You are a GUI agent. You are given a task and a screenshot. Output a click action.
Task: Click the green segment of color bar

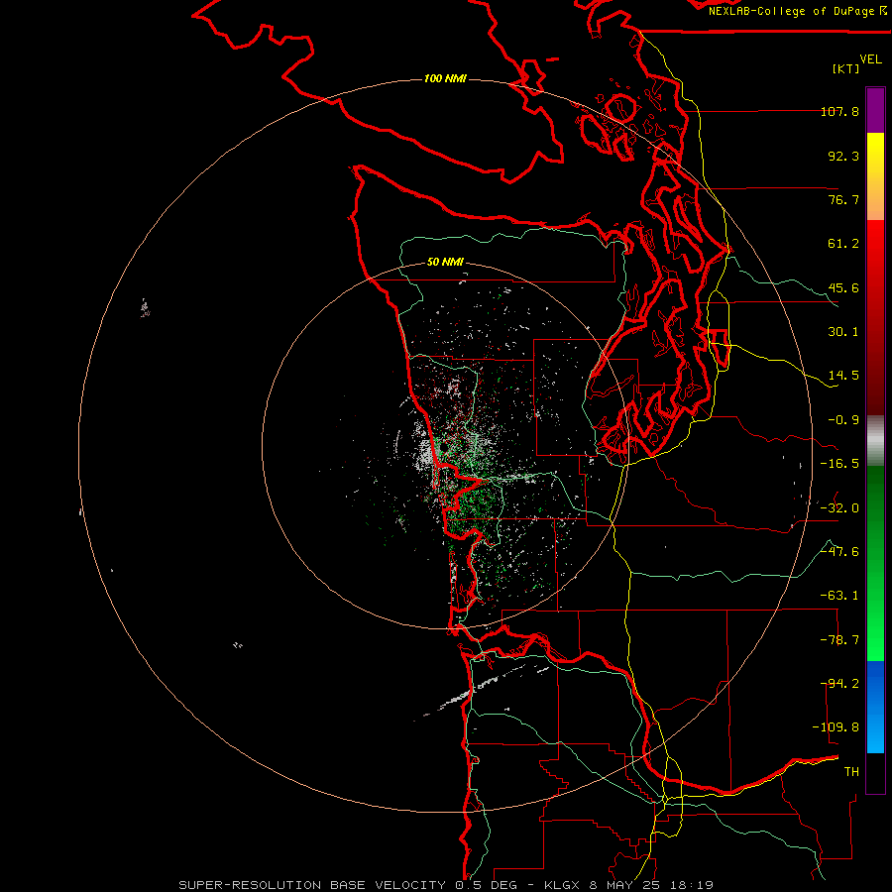875,563
